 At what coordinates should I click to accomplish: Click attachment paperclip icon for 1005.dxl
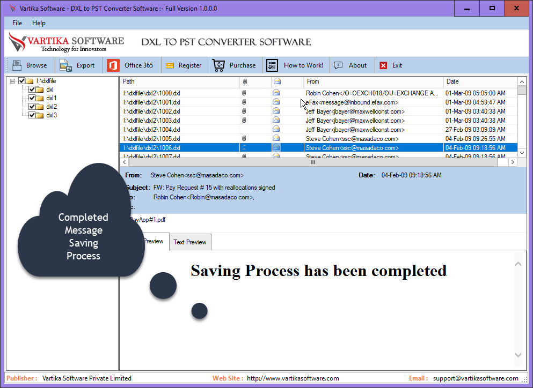click(x=244, y=138)
